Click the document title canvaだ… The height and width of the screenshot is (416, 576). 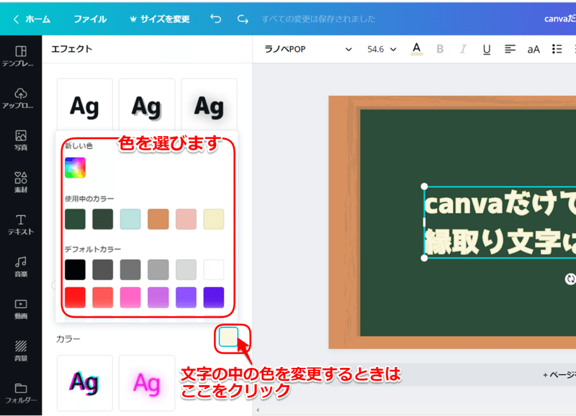[x=560, y=19]
